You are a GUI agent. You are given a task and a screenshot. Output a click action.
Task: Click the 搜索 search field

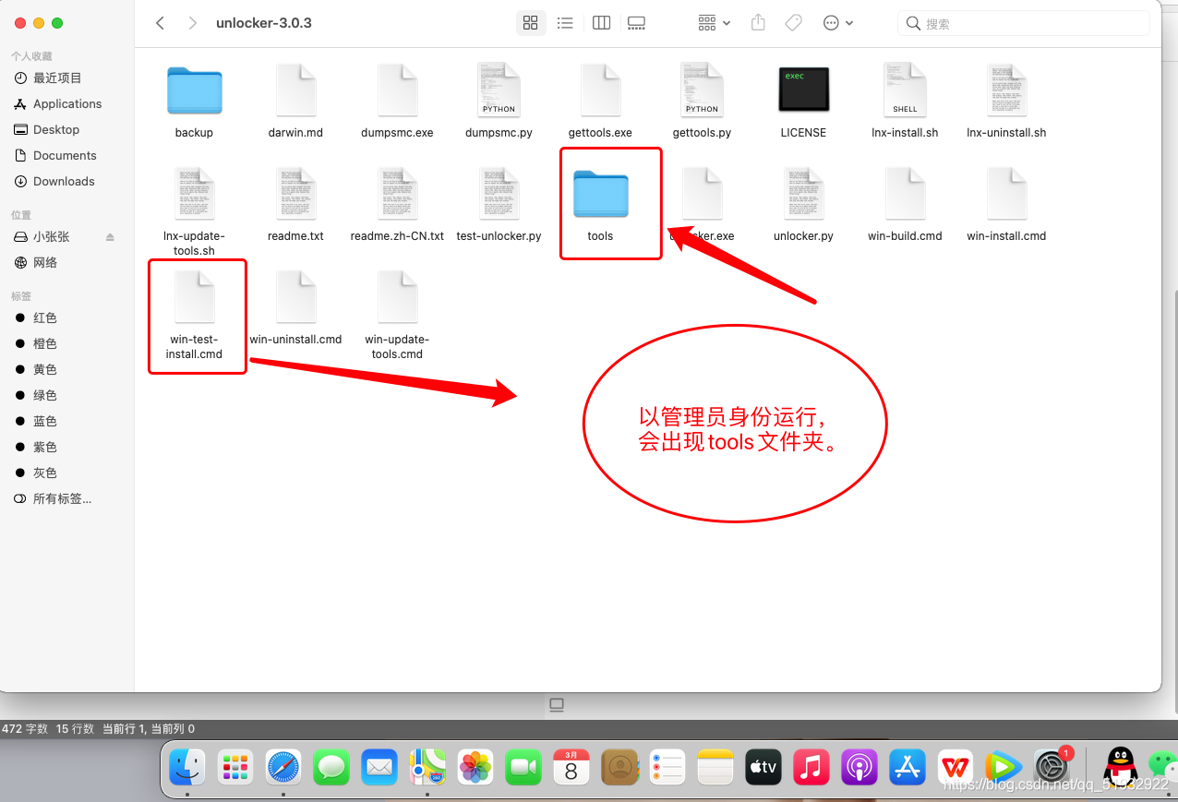click(1023, 23)
